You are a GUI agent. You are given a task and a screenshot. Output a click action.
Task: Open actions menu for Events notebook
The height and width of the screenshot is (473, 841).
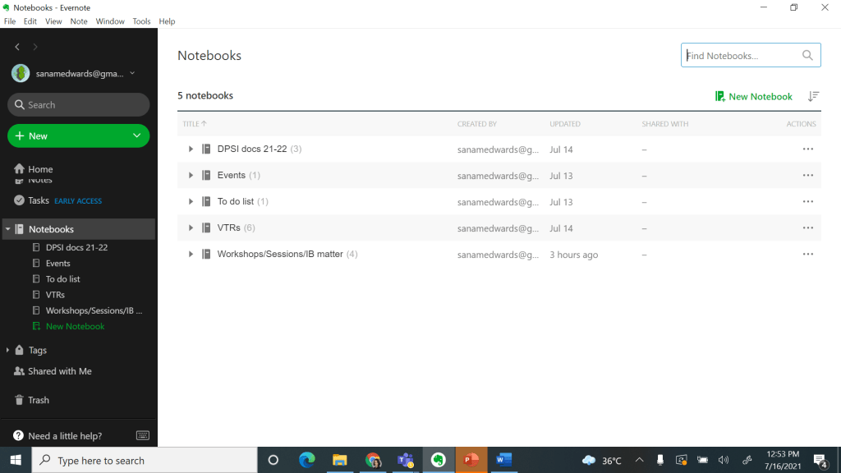pyautogui.click(x=807, y=175)
